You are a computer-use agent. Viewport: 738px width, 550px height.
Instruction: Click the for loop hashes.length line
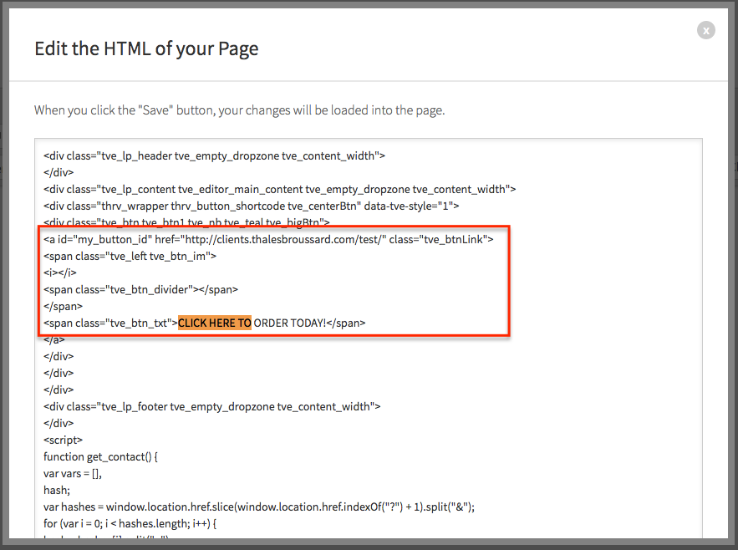coord(130,523)
